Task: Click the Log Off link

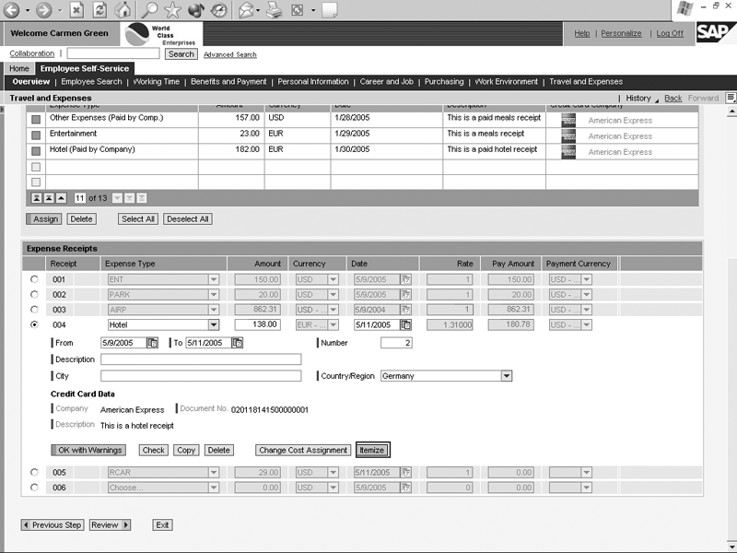Action: 670,33
